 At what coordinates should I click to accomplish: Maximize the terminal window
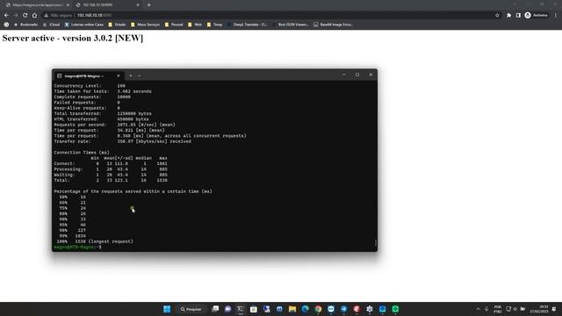point(357,75)
